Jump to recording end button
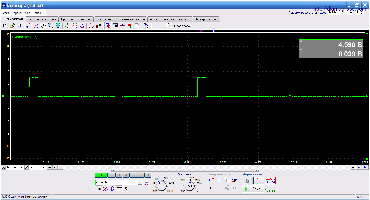370x200 pixels. [x=359, y=167]
